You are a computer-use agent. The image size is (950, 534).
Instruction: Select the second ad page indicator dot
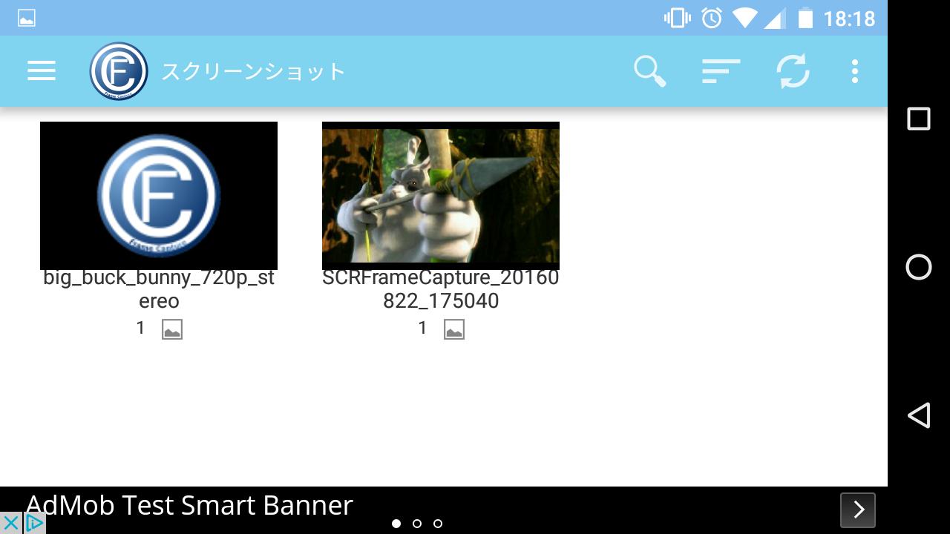(x=417, y=524)
